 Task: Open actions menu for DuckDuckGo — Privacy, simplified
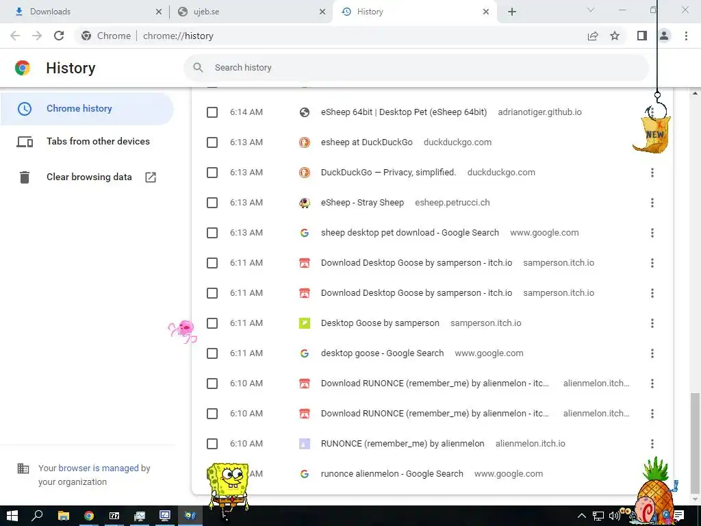(x=652, y=173)
